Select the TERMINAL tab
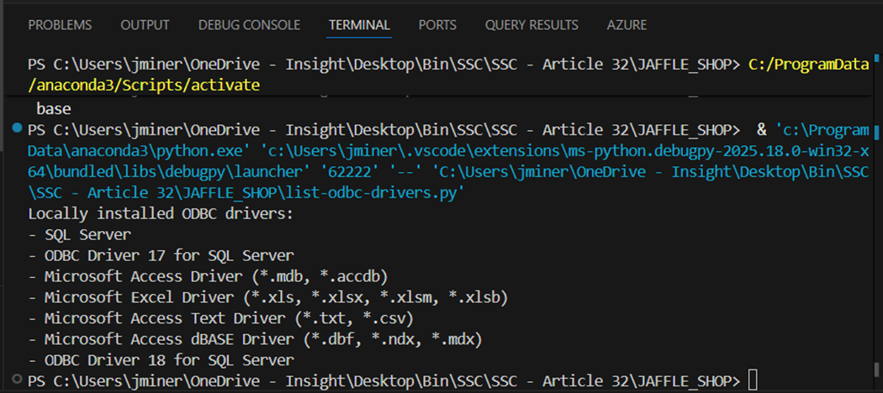 pos(359,25)
